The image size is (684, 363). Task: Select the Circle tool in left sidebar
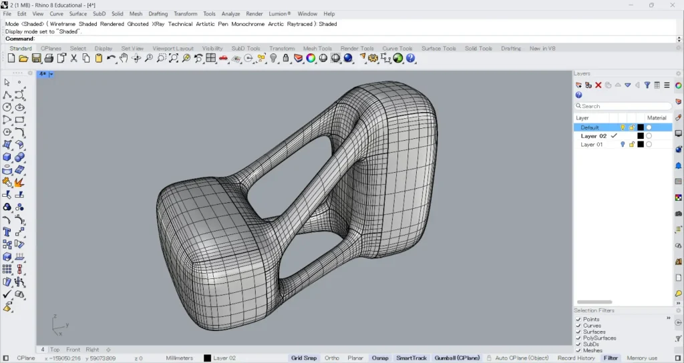point(7,107)
